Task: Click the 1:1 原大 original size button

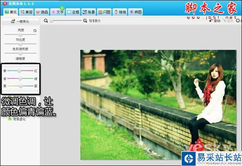Action: (95, 21)
